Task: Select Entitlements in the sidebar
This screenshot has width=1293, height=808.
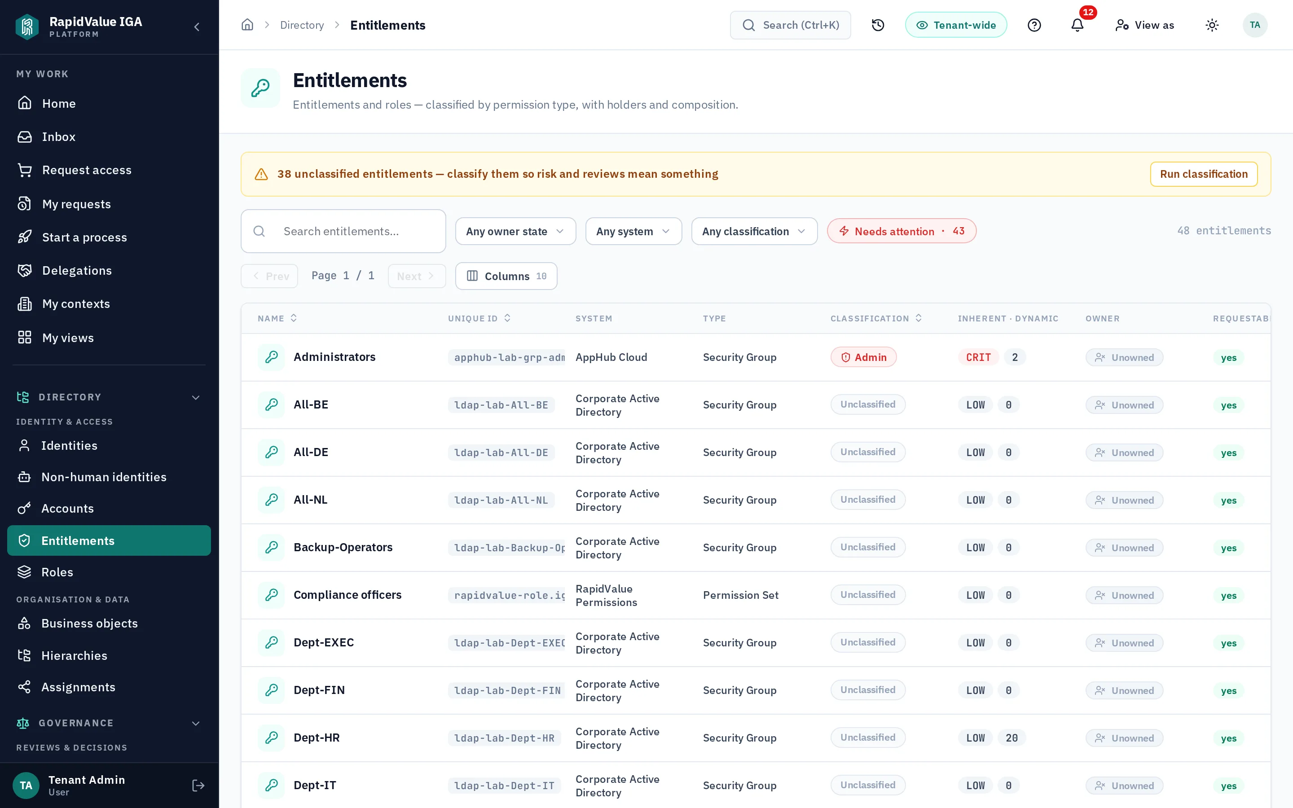Action: coord(109,540)
